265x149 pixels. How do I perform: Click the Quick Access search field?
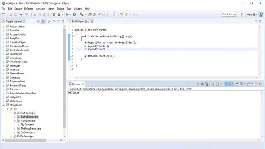[229, 14]
